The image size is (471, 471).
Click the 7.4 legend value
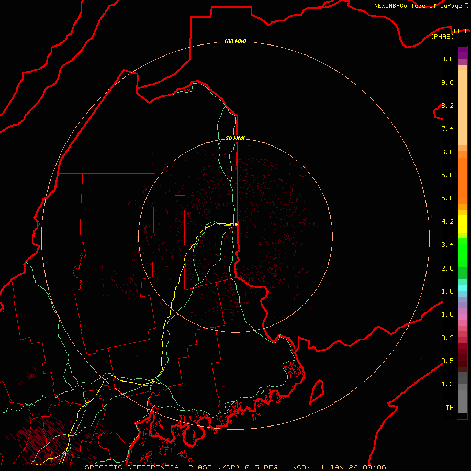click(447, 129)
